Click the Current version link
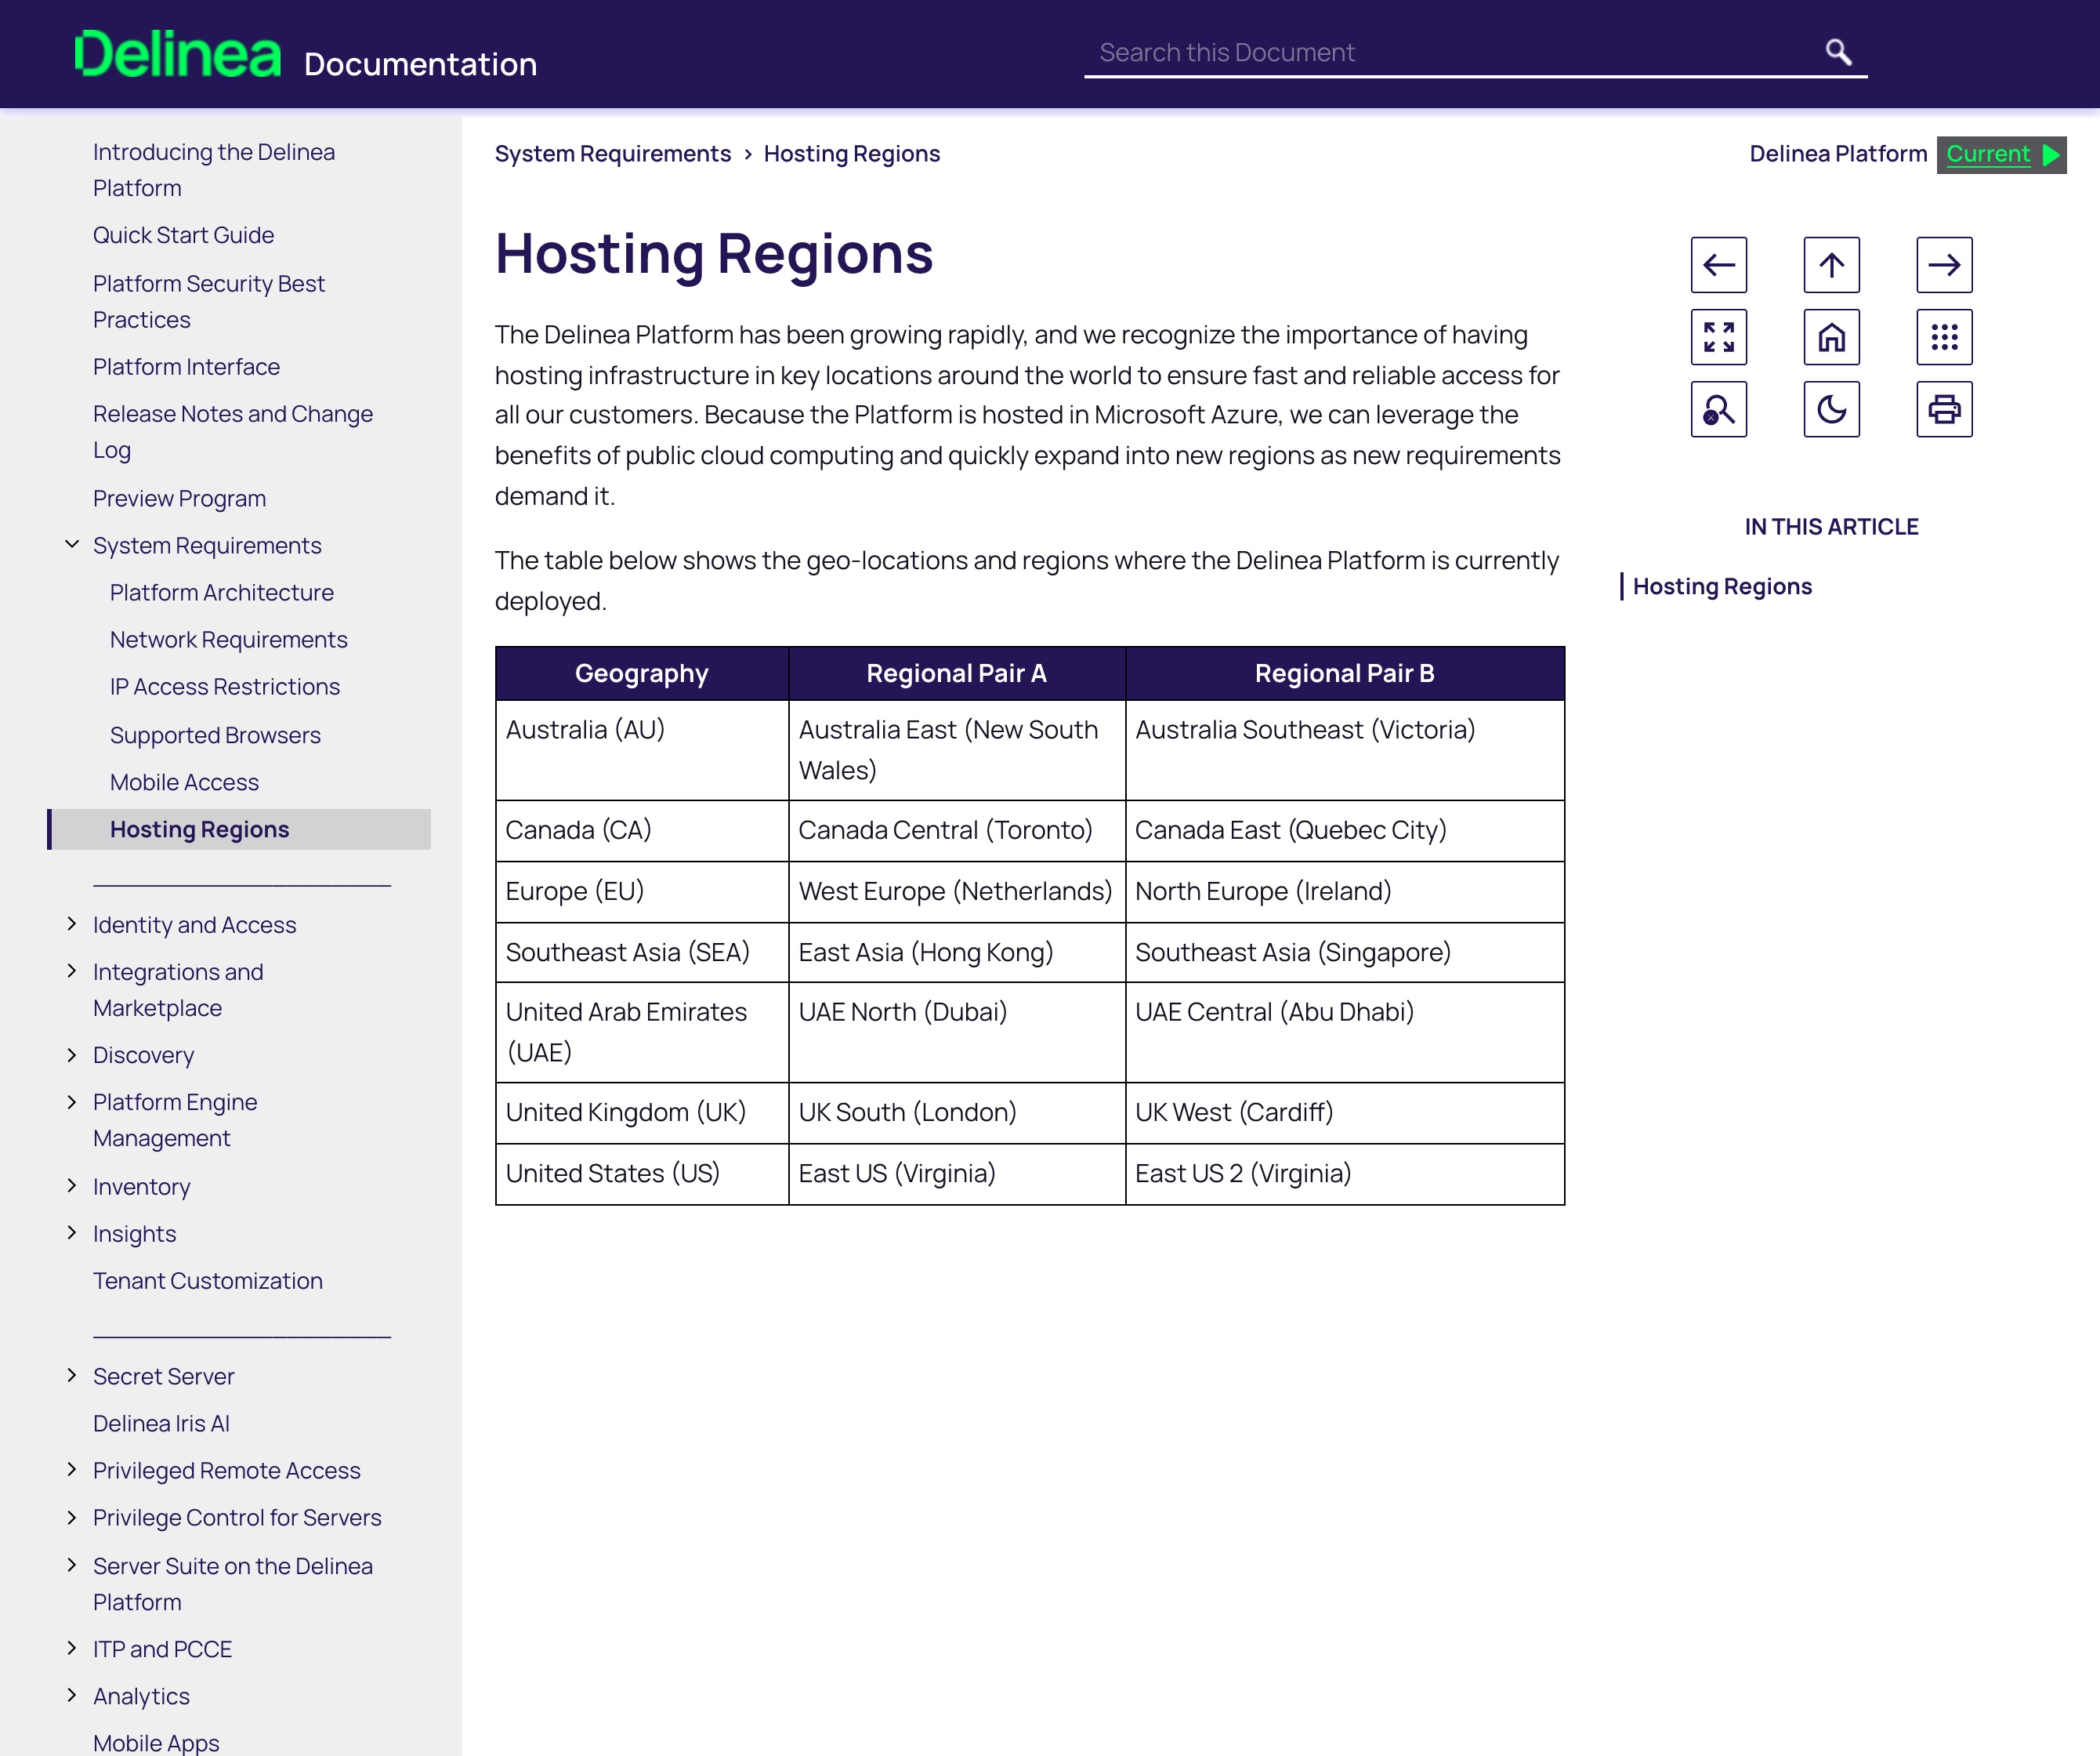Image resolution: width=2100 pixels, height=1756 pixels. [x=1988, y=154]
